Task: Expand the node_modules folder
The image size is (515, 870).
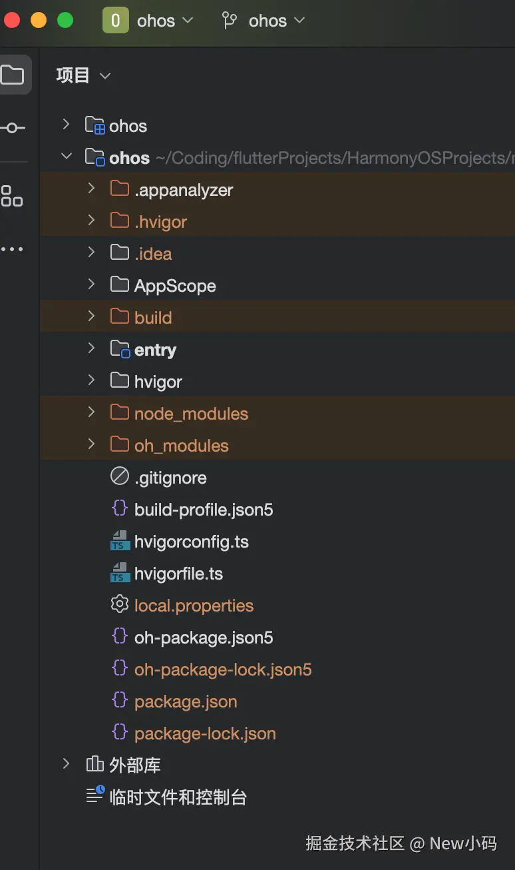Action: [x=91, y=413]
